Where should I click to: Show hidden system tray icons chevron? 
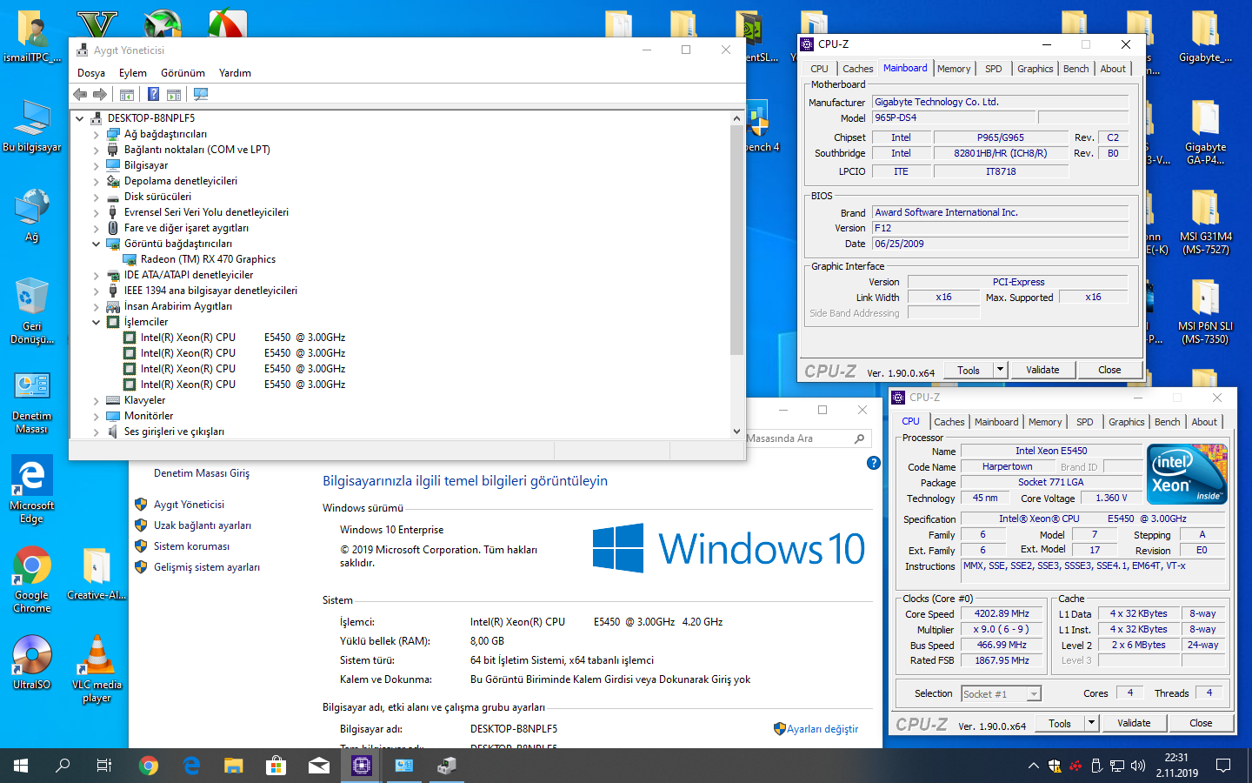point(1033,766)
